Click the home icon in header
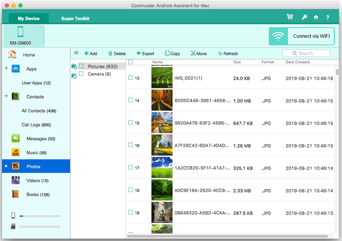Image resolution: width=342 pixels, height=241 pixels. coord(316,18)
